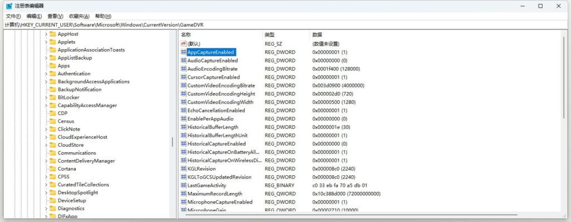The height and width of the screenshot is (222, 571).
Task: Open the 收藏夹(A) menu
Action: point(79,16)
